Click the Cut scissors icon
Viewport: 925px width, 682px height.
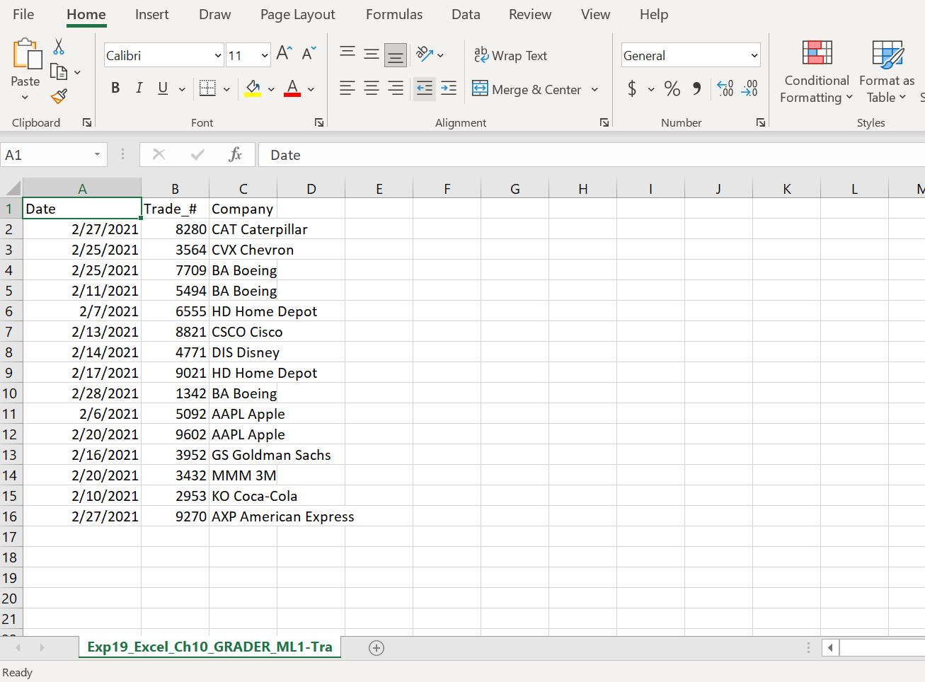[59, 47]
